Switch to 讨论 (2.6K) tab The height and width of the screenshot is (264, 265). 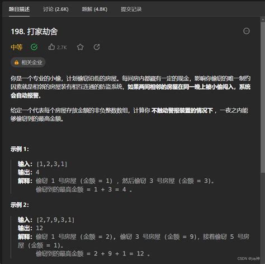pos(56,9)
